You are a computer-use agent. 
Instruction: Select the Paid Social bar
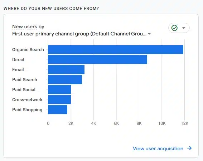pyautogui.click(x=59, y=89)
